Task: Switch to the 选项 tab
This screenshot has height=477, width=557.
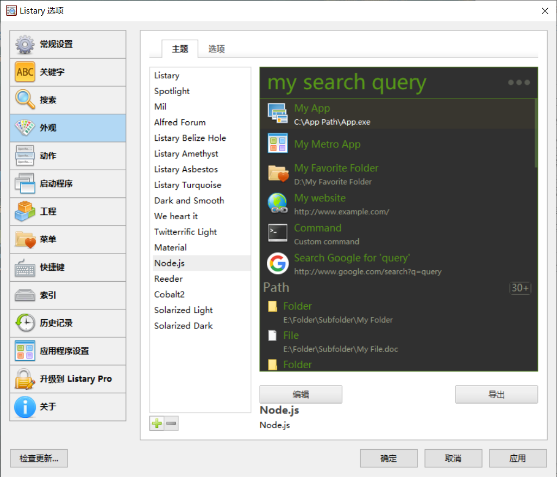Action: [216, 49]
